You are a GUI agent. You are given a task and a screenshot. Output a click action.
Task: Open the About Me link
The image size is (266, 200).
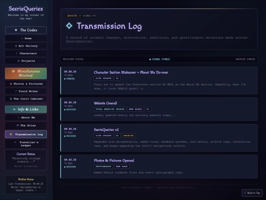(26, 118)
